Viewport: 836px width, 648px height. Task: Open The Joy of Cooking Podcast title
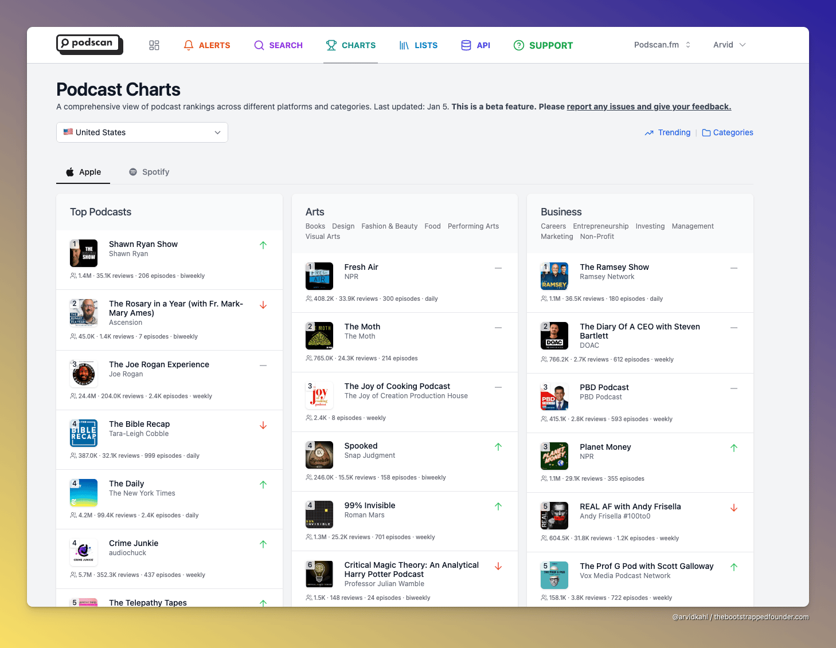click(397, 386)
